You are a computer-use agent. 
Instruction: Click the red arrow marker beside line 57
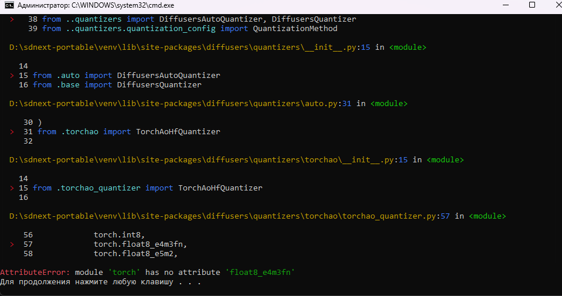pyautogui.click(x=12, y=244)
